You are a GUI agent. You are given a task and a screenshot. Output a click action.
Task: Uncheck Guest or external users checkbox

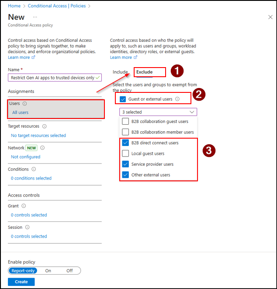[122, 99]
